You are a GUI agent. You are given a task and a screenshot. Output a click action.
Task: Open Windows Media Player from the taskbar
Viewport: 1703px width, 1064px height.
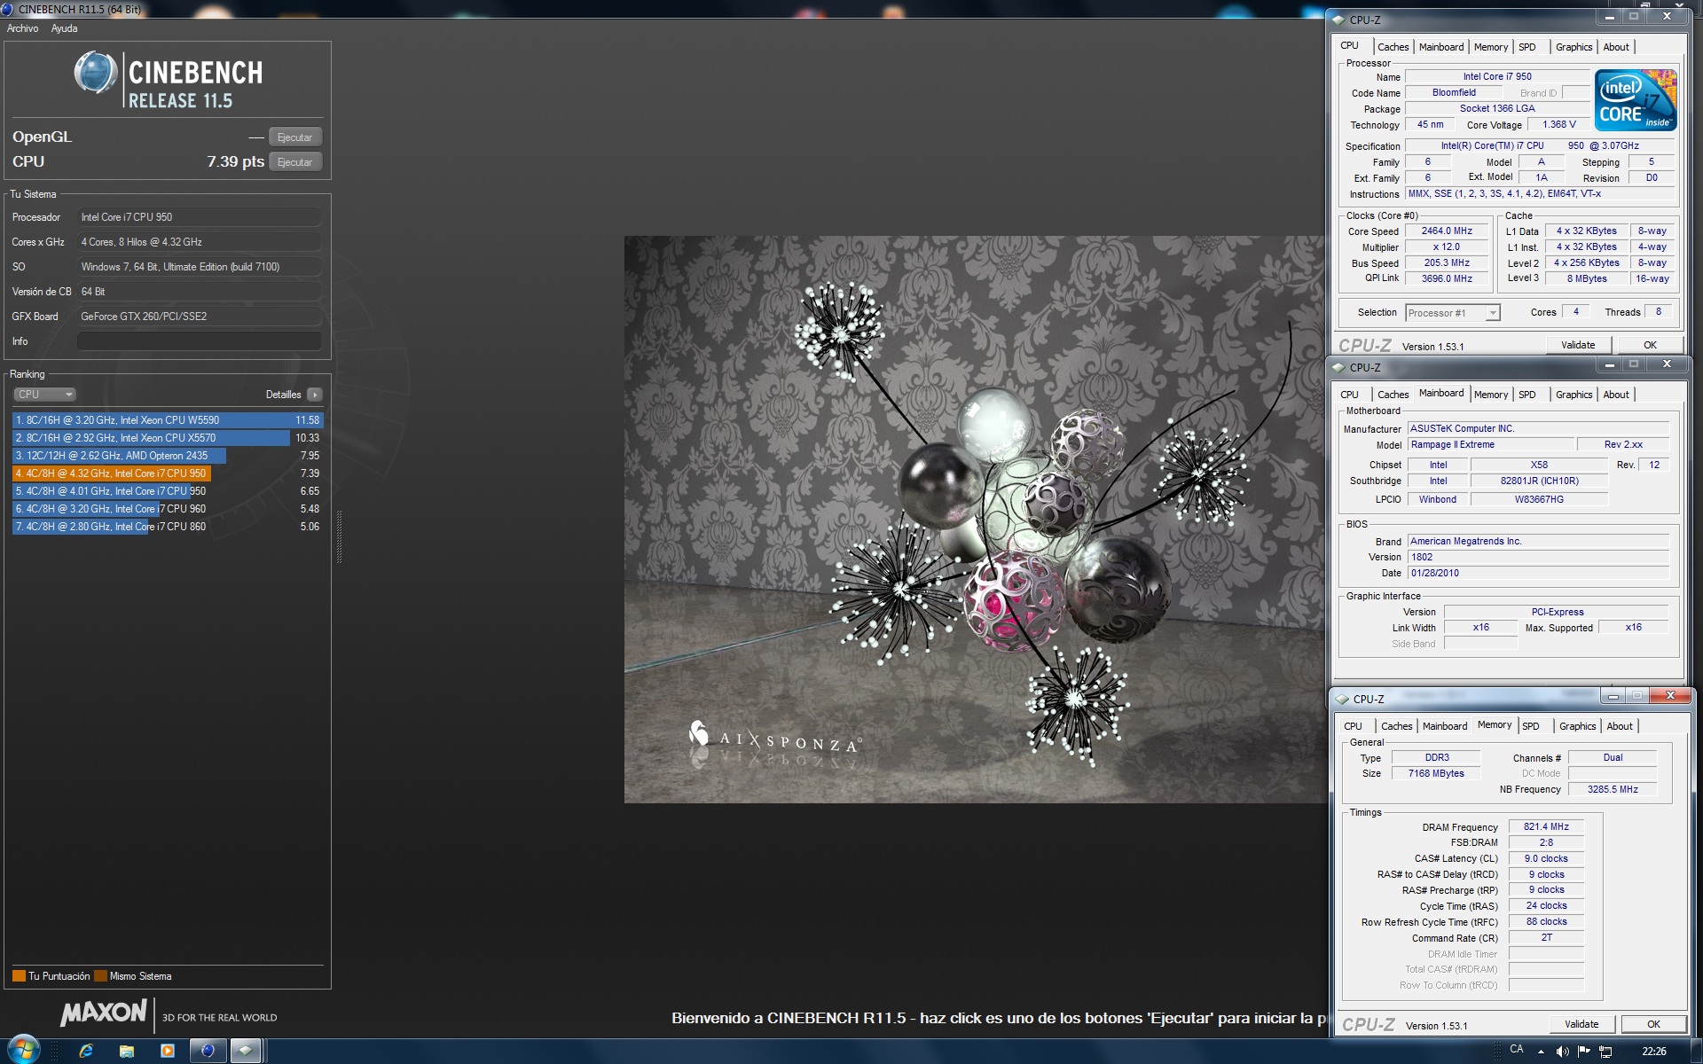[168, 1051]
